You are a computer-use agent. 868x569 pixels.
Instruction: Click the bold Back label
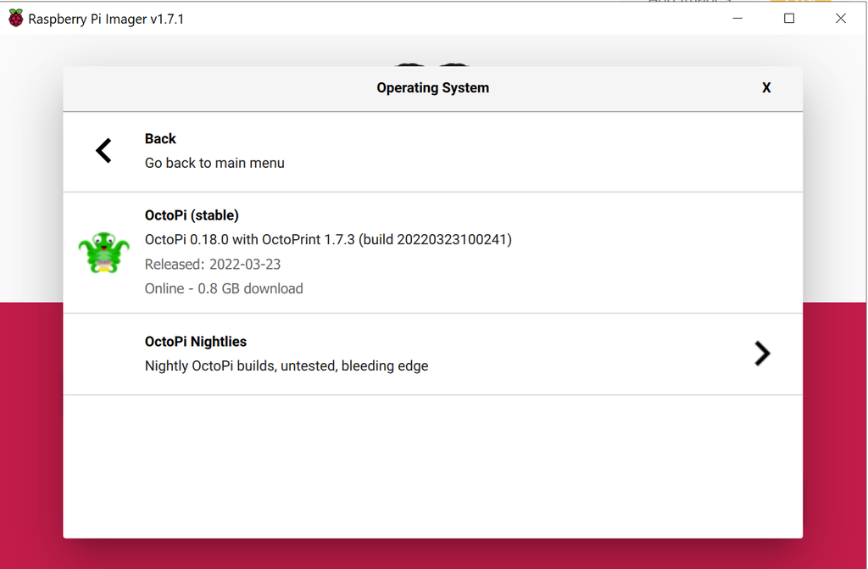(160, 138)
